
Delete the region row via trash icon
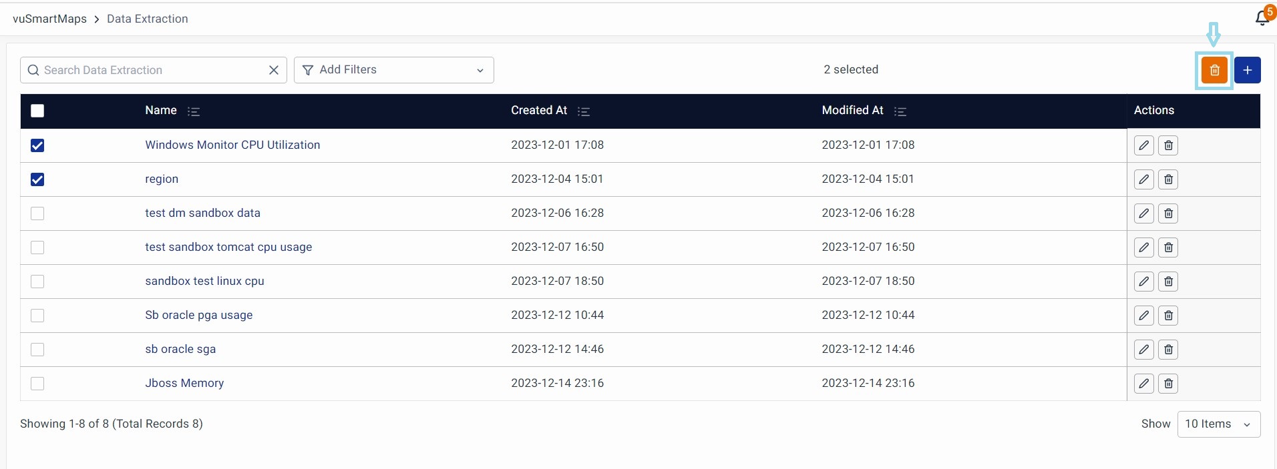pos(1168,179)
